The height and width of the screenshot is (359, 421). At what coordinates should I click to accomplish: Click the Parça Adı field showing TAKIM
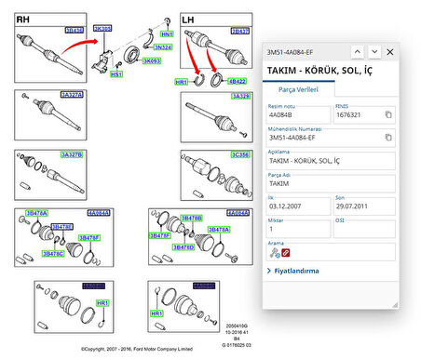tap(331, 183)
